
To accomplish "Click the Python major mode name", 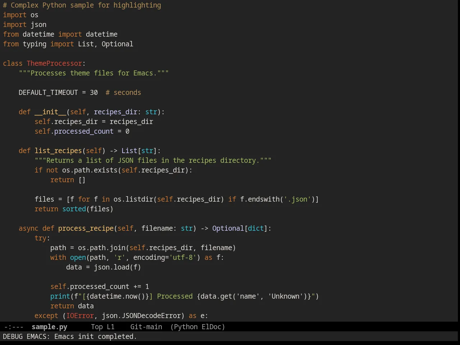I will pyautogui.click(x=185, y=327).
